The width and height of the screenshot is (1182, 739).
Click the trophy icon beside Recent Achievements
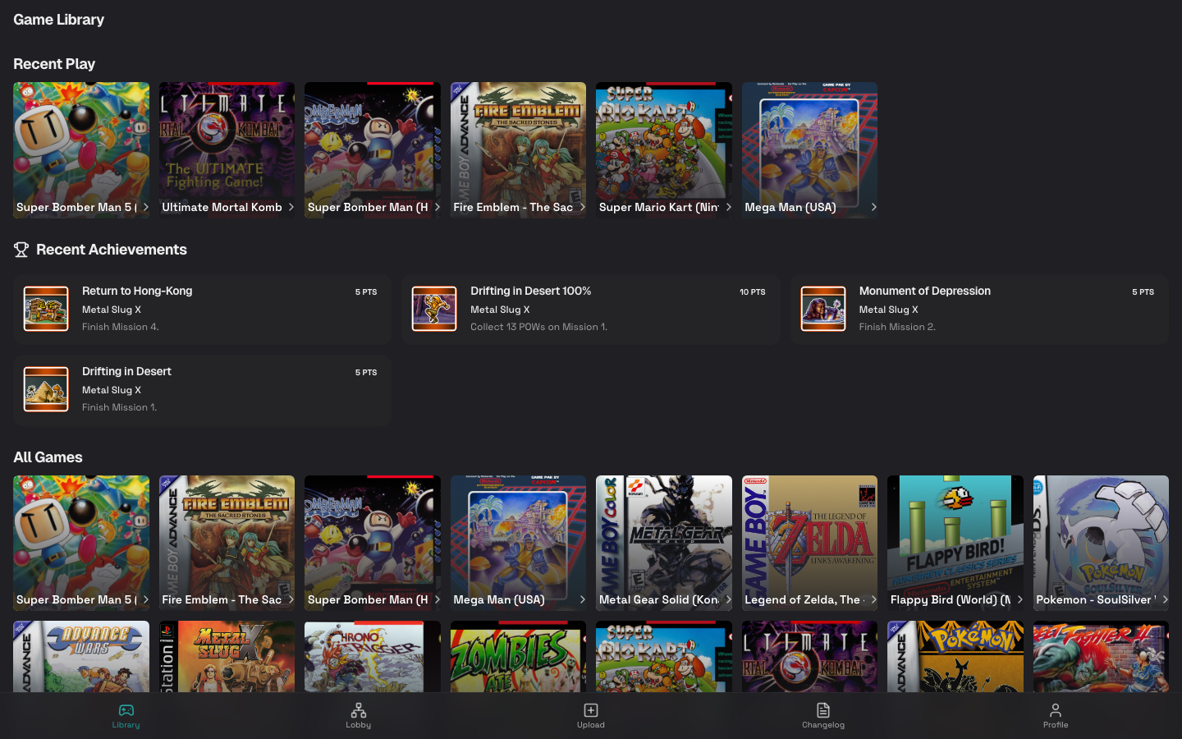pos(21,250)
